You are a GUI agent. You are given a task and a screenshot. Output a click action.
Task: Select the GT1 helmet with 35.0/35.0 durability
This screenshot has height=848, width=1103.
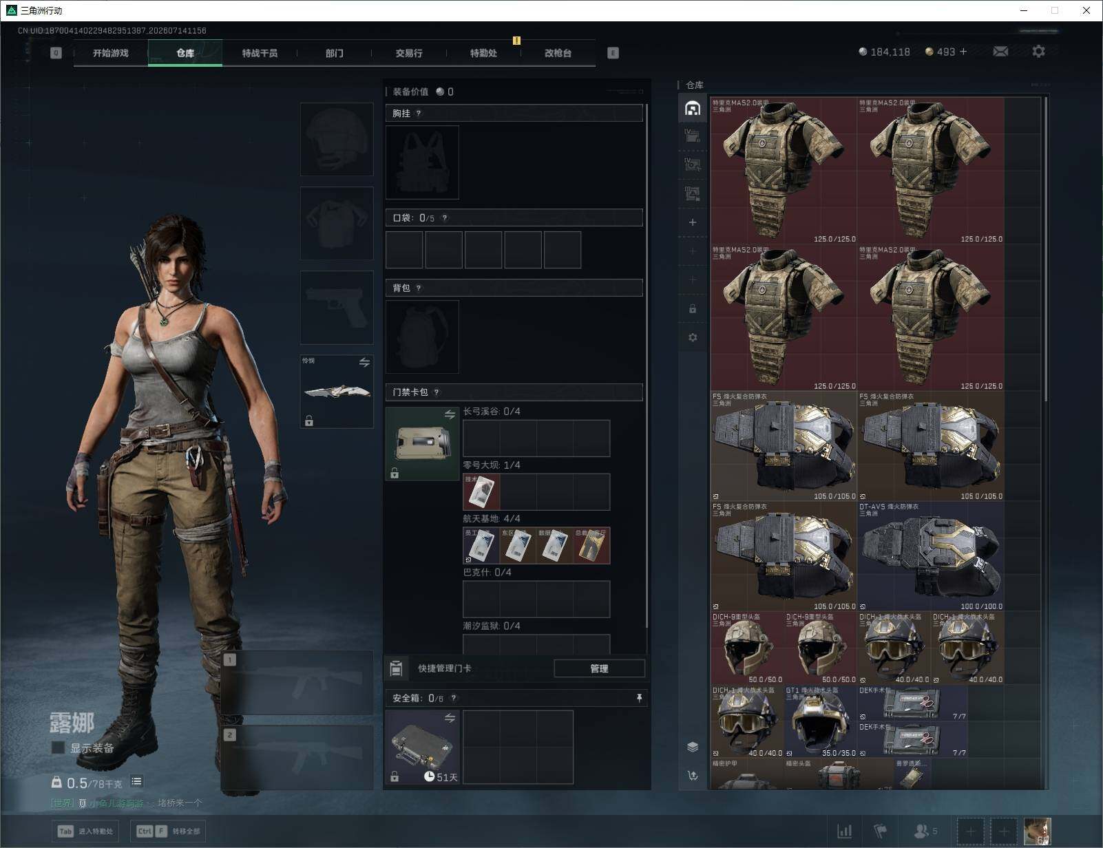coord(821,721)
